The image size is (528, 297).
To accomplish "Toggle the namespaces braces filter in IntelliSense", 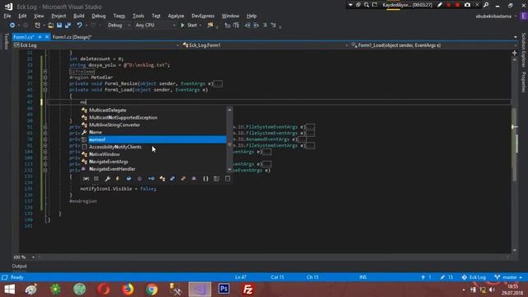I will (205, 179).
